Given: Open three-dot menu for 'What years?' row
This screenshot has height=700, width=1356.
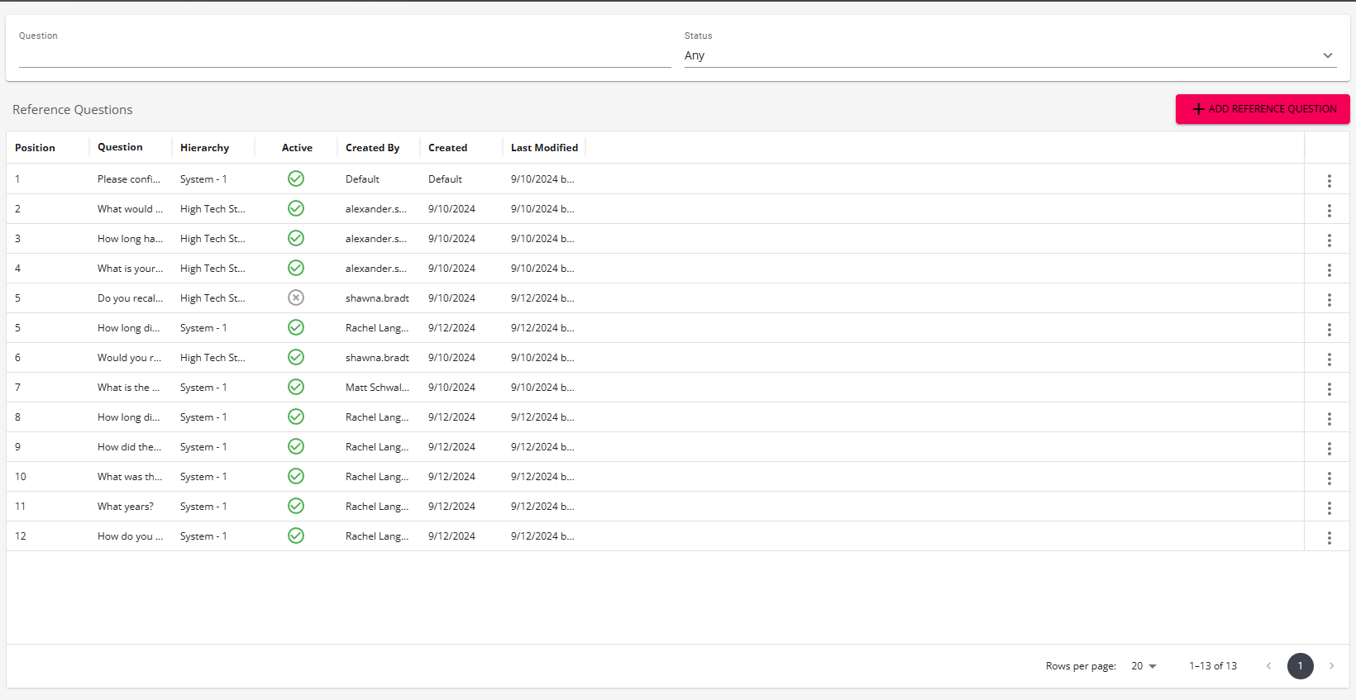Looking at the screenshot, I should coord(1329,507).
